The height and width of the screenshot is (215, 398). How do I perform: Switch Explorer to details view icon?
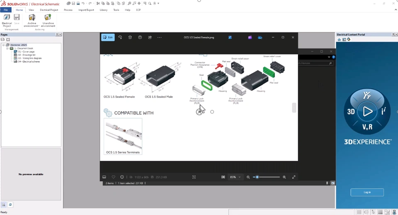click(x=328, y=183)
